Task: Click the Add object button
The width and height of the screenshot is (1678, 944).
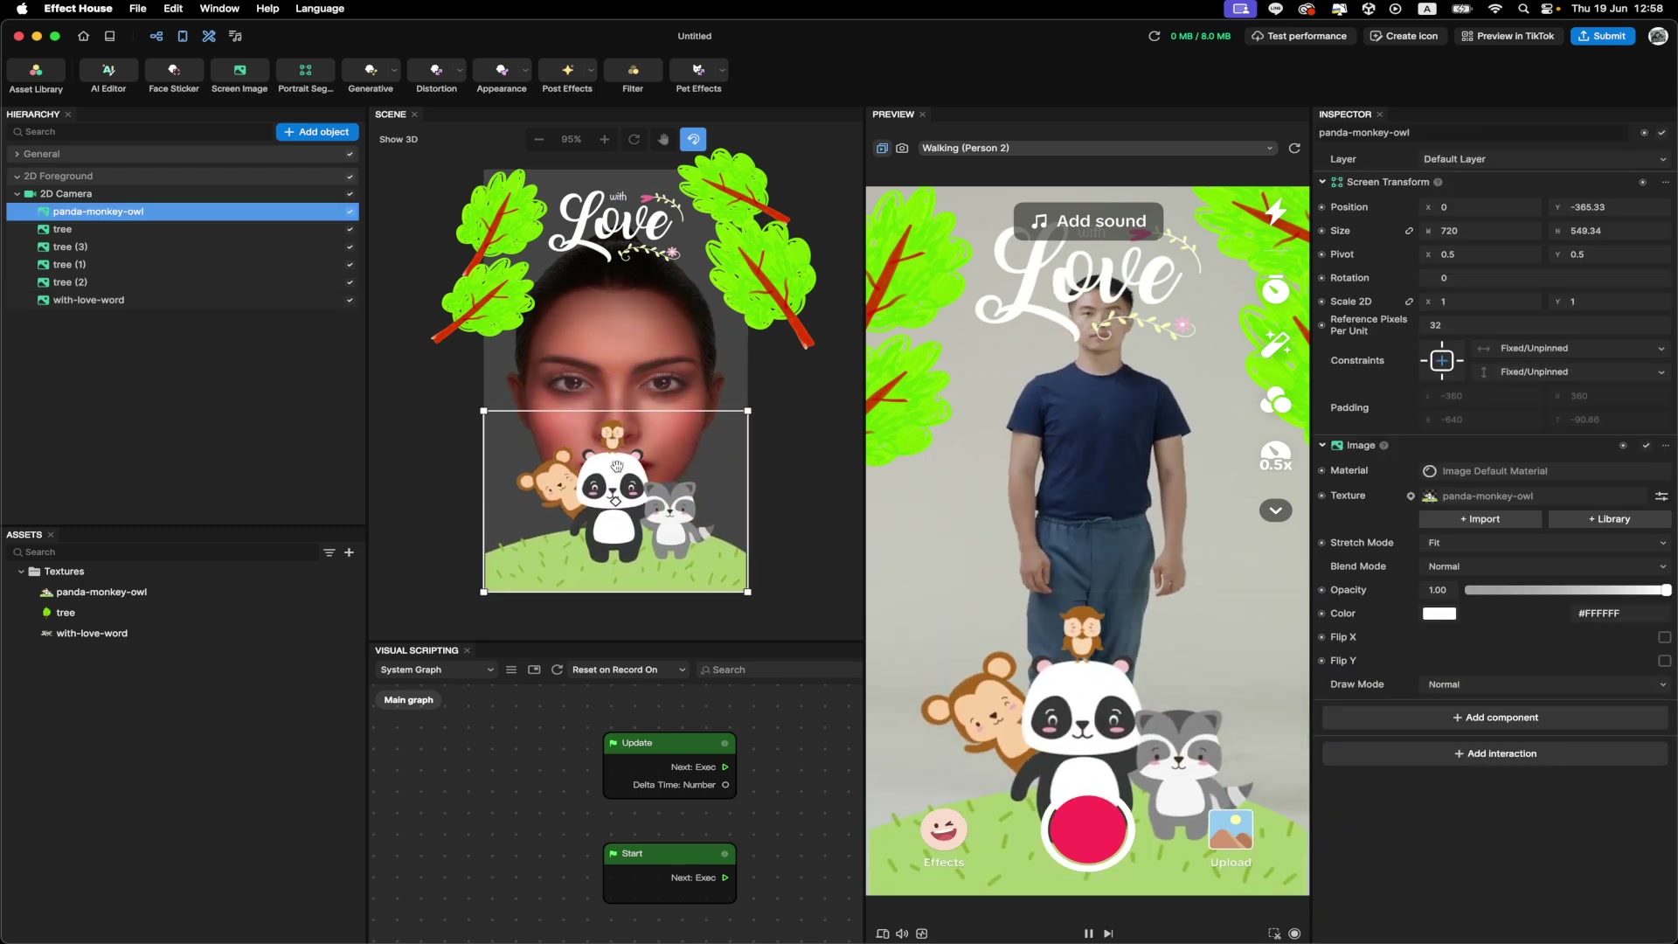Action: point(317,132)
